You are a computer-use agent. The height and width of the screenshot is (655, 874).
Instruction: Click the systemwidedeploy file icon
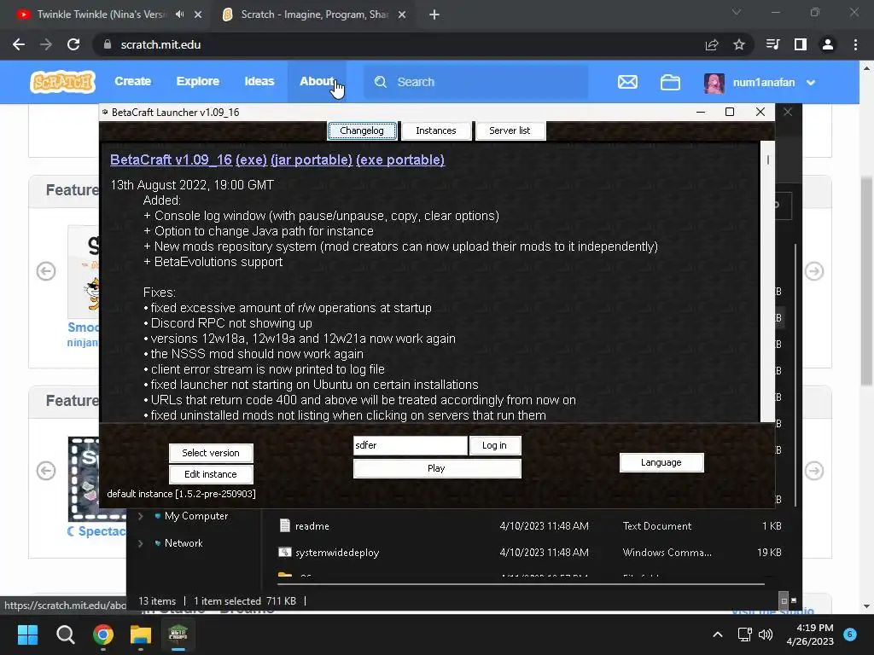click(285, 553)
